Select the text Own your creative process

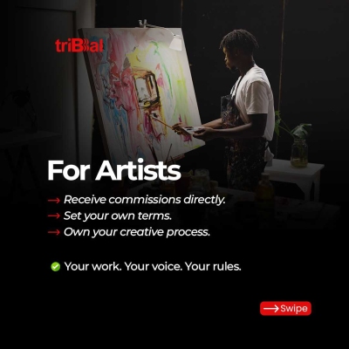[137, 232]
